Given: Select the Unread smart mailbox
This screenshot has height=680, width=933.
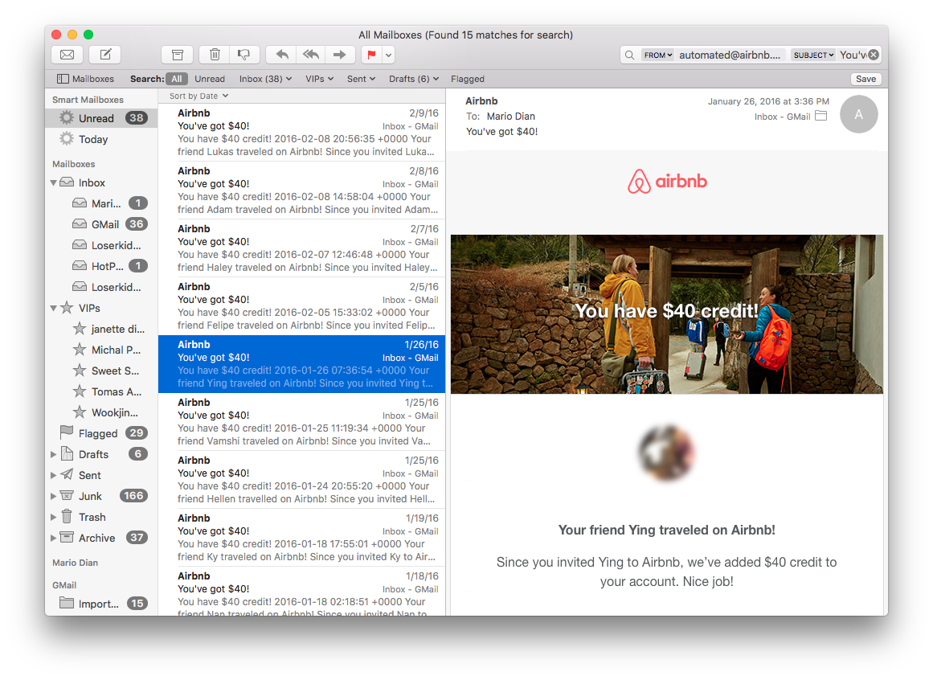Looking at the screenshot, I should click(101, 118).
